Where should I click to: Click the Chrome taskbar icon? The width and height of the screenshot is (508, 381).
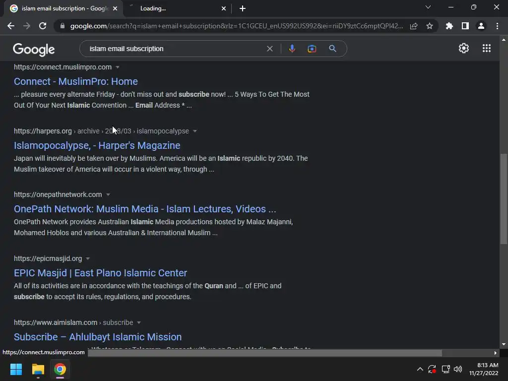pos(60,369)
